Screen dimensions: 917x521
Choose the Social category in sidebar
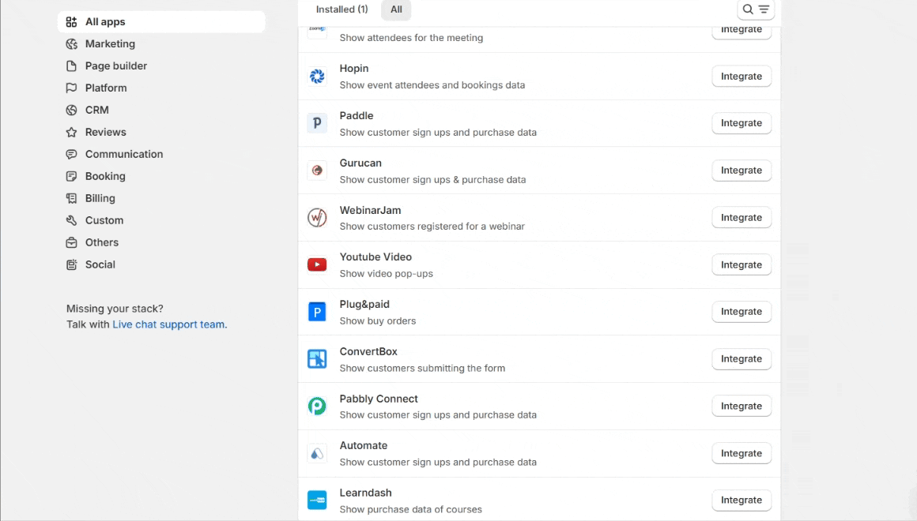click(x=100, y=265)
